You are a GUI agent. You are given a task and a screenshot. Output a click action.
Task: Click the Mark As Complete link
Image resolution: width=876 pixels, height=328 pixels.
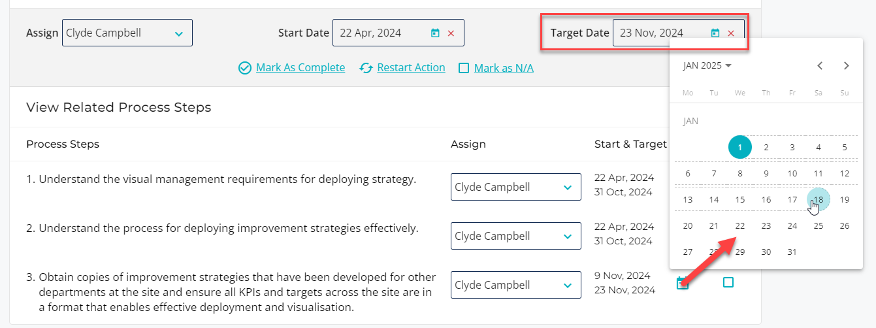(x=300, y=68)
